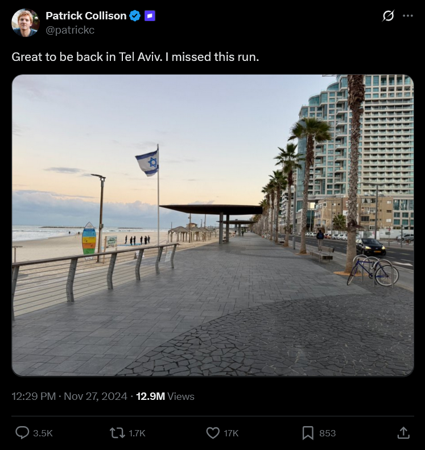Viewport: 425px width, 450px height.
Task: View the "12.9M Views" analytics
Action: (x=165, y=396)
